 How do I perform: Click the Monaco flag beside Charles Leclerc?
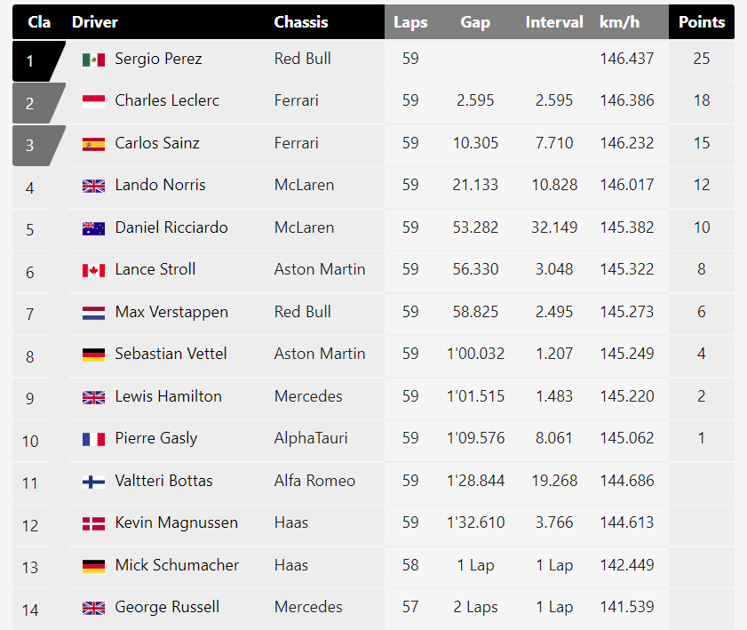click(93, 101)
